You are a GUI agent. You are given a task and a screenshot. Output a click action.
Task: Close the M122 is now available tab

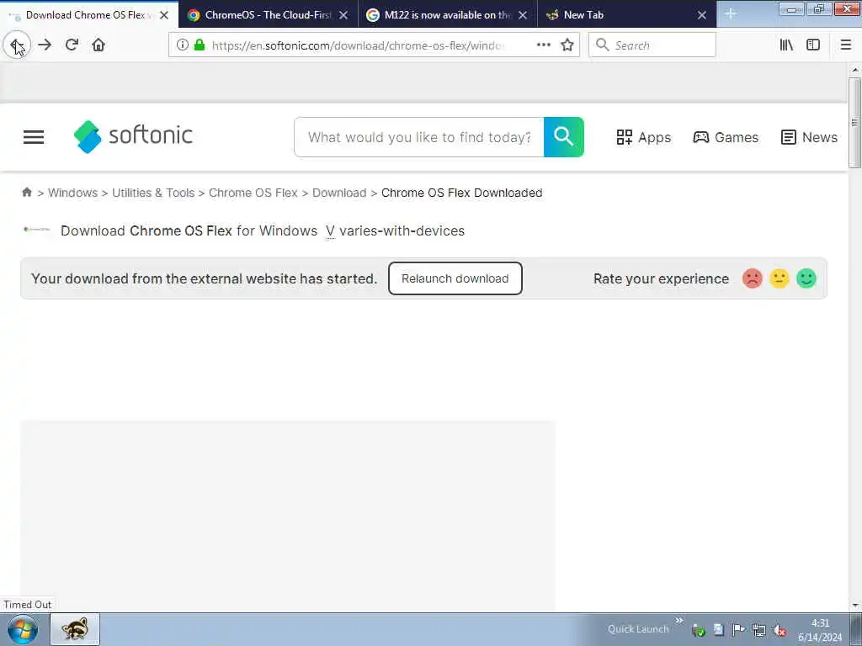523,15
